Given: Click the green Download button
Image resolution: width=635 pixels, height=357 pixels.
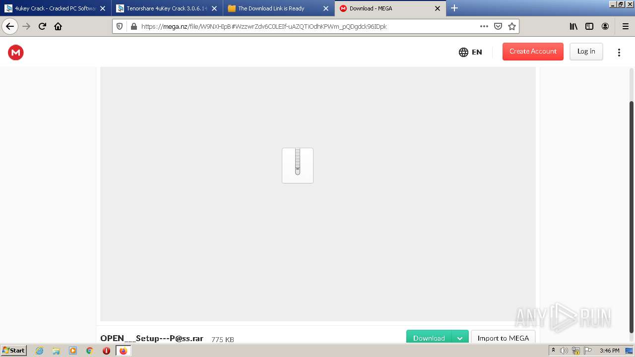Looking at the screenshot, I should [429, 338].
